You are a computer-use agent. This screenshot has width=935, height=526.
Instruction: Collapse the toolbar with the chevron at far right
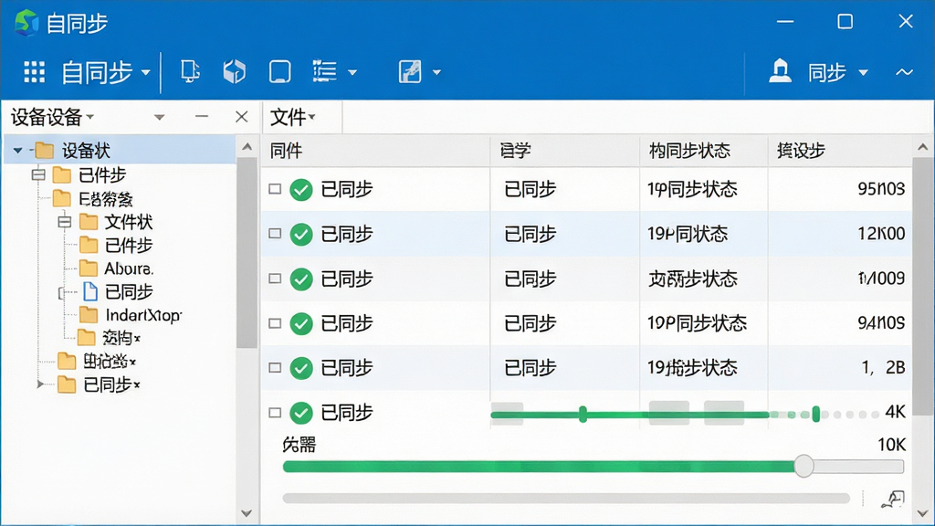click(x=905, y=72)
